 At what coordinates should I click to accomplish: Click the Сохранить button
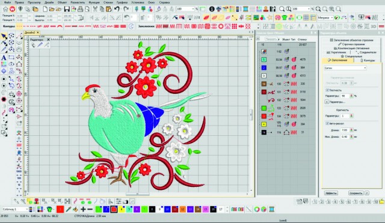click(356, 193)
